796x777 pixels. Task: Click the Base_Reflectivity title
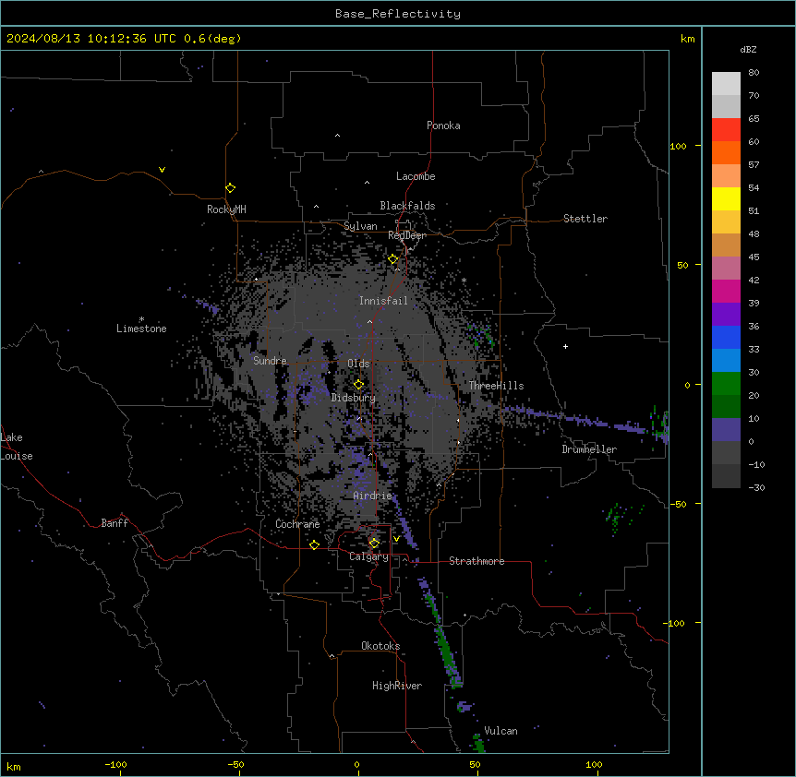(x=398, y=14)
